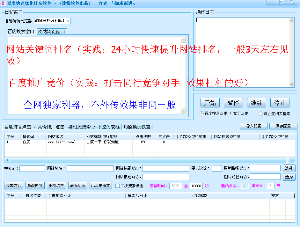Click 导入配置 button
300x227 pixels.
[253, 126]
